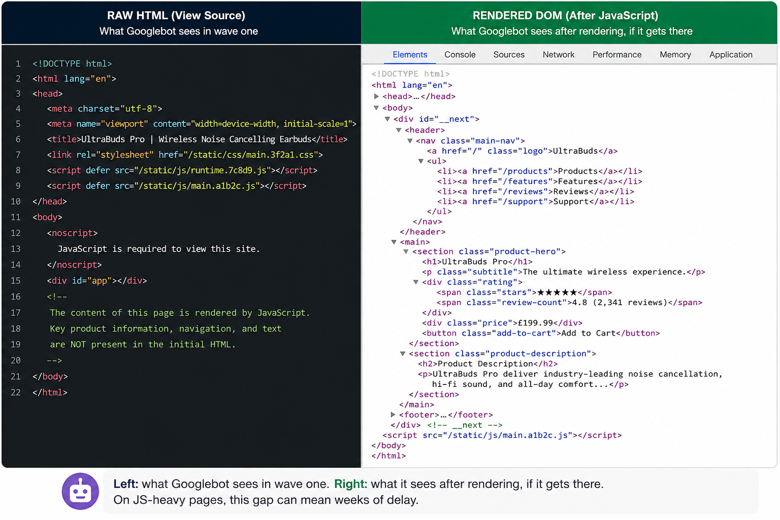
Task: Collapse the body node in the DOM tree
Action: [x=376, y=108]
